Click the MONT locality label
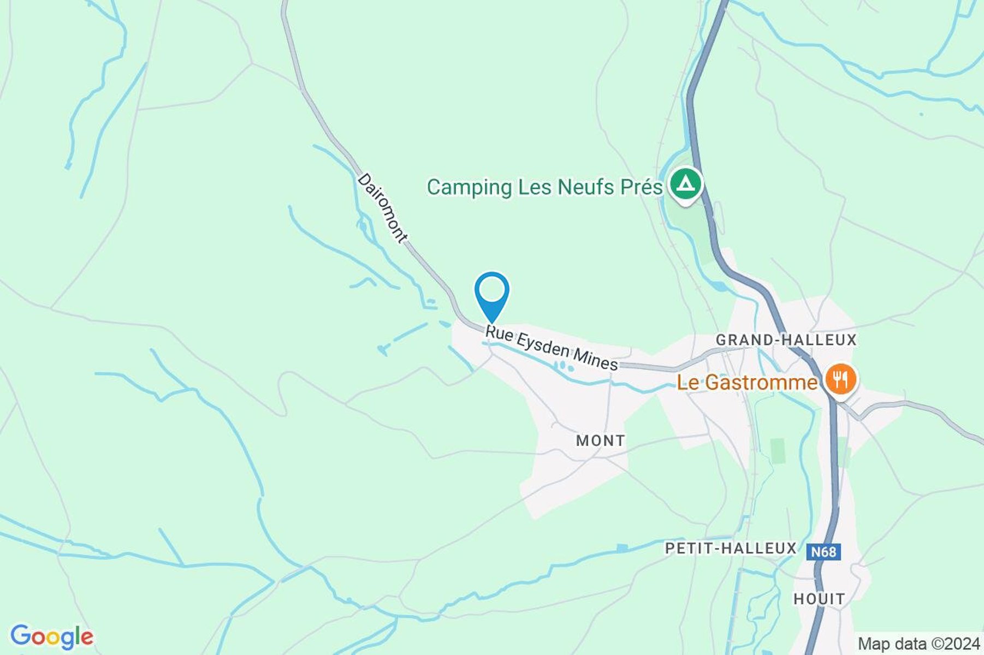Viewport: 984px width, 655px height. (x=601, y=440)
